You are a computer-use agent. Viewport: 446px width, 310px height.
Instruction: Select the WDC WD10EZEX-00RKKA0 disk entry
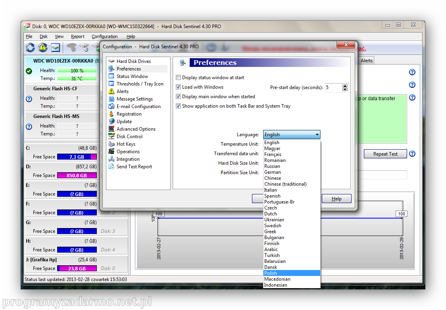pos(62,70)
